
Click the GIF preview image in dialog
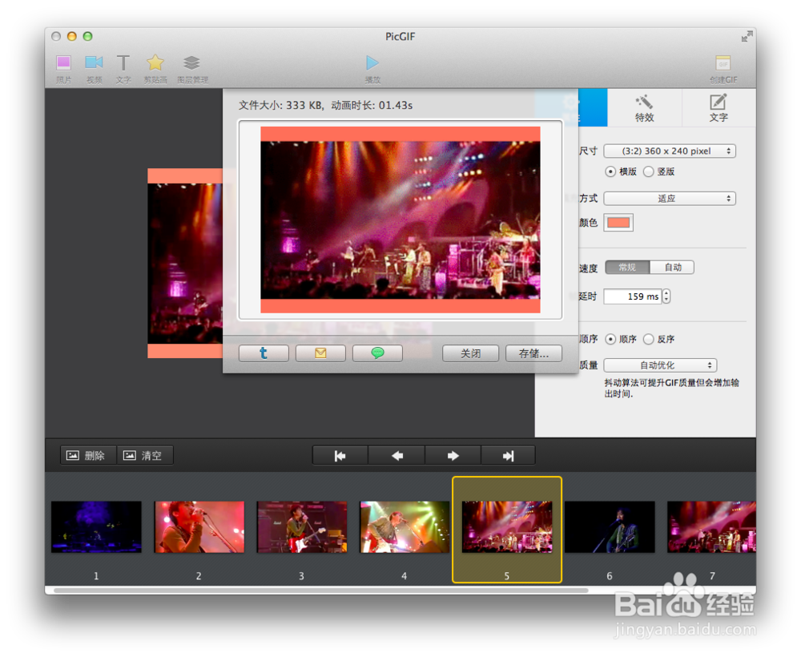pos(400,220)
